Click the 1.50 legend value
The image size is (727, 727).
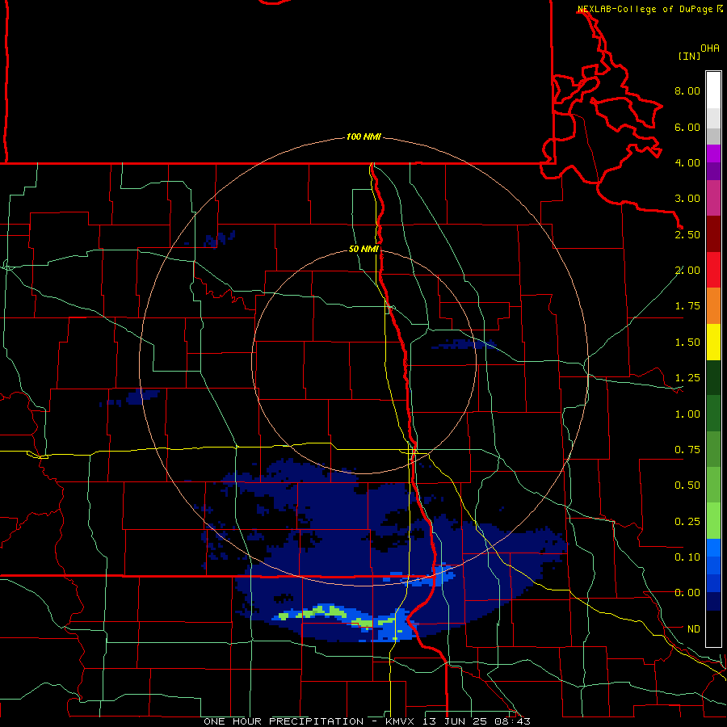[687, 342]
